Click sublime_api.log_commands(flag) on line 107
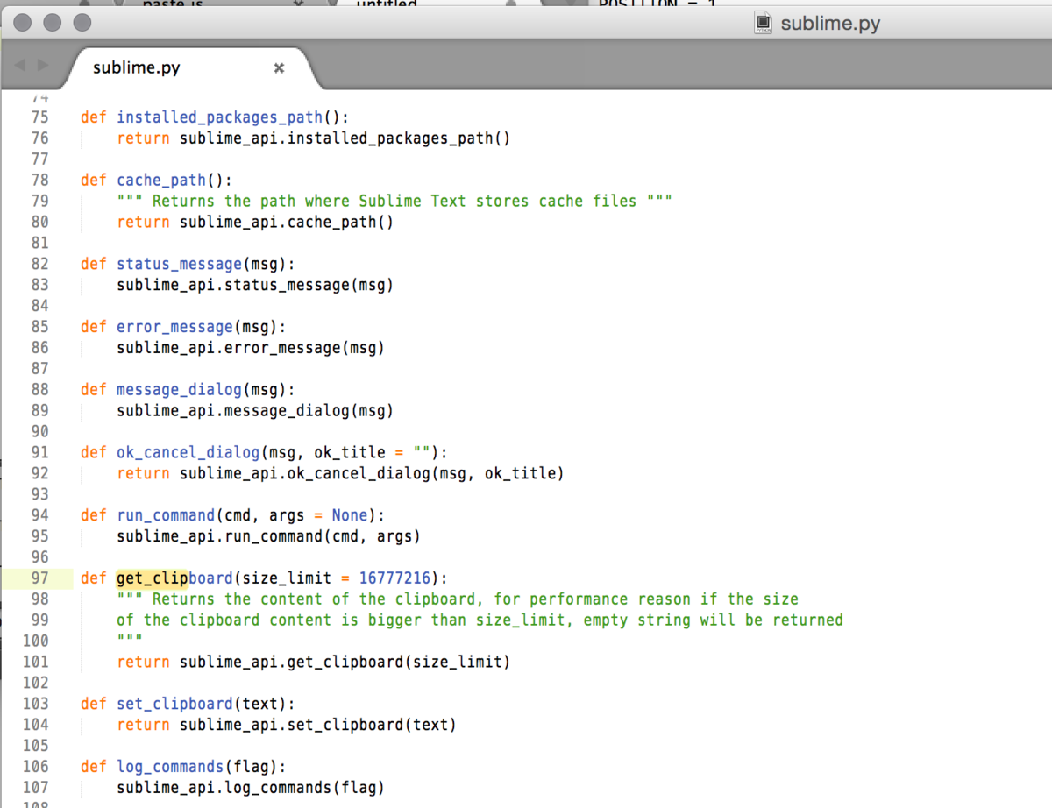Viewport: 1052px width, 808px height. point(251,788)
